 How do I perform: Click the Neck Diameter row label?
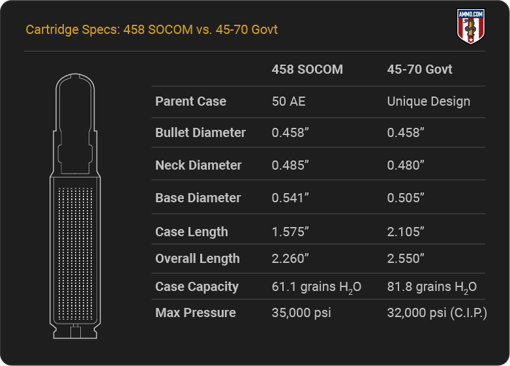(198, 165)
